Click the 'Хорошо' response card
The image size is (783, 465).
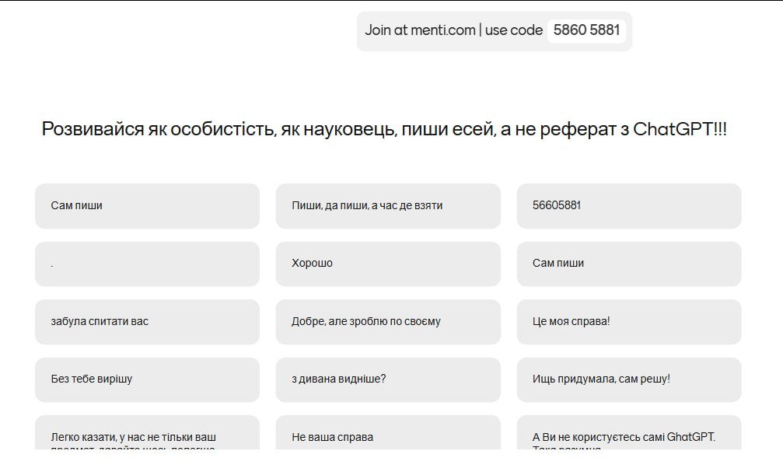coord(388,264)
